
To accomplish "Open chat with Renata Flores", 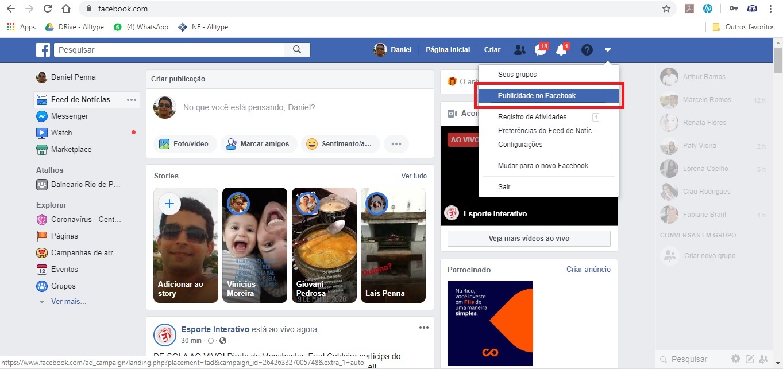I will (712, 123).
